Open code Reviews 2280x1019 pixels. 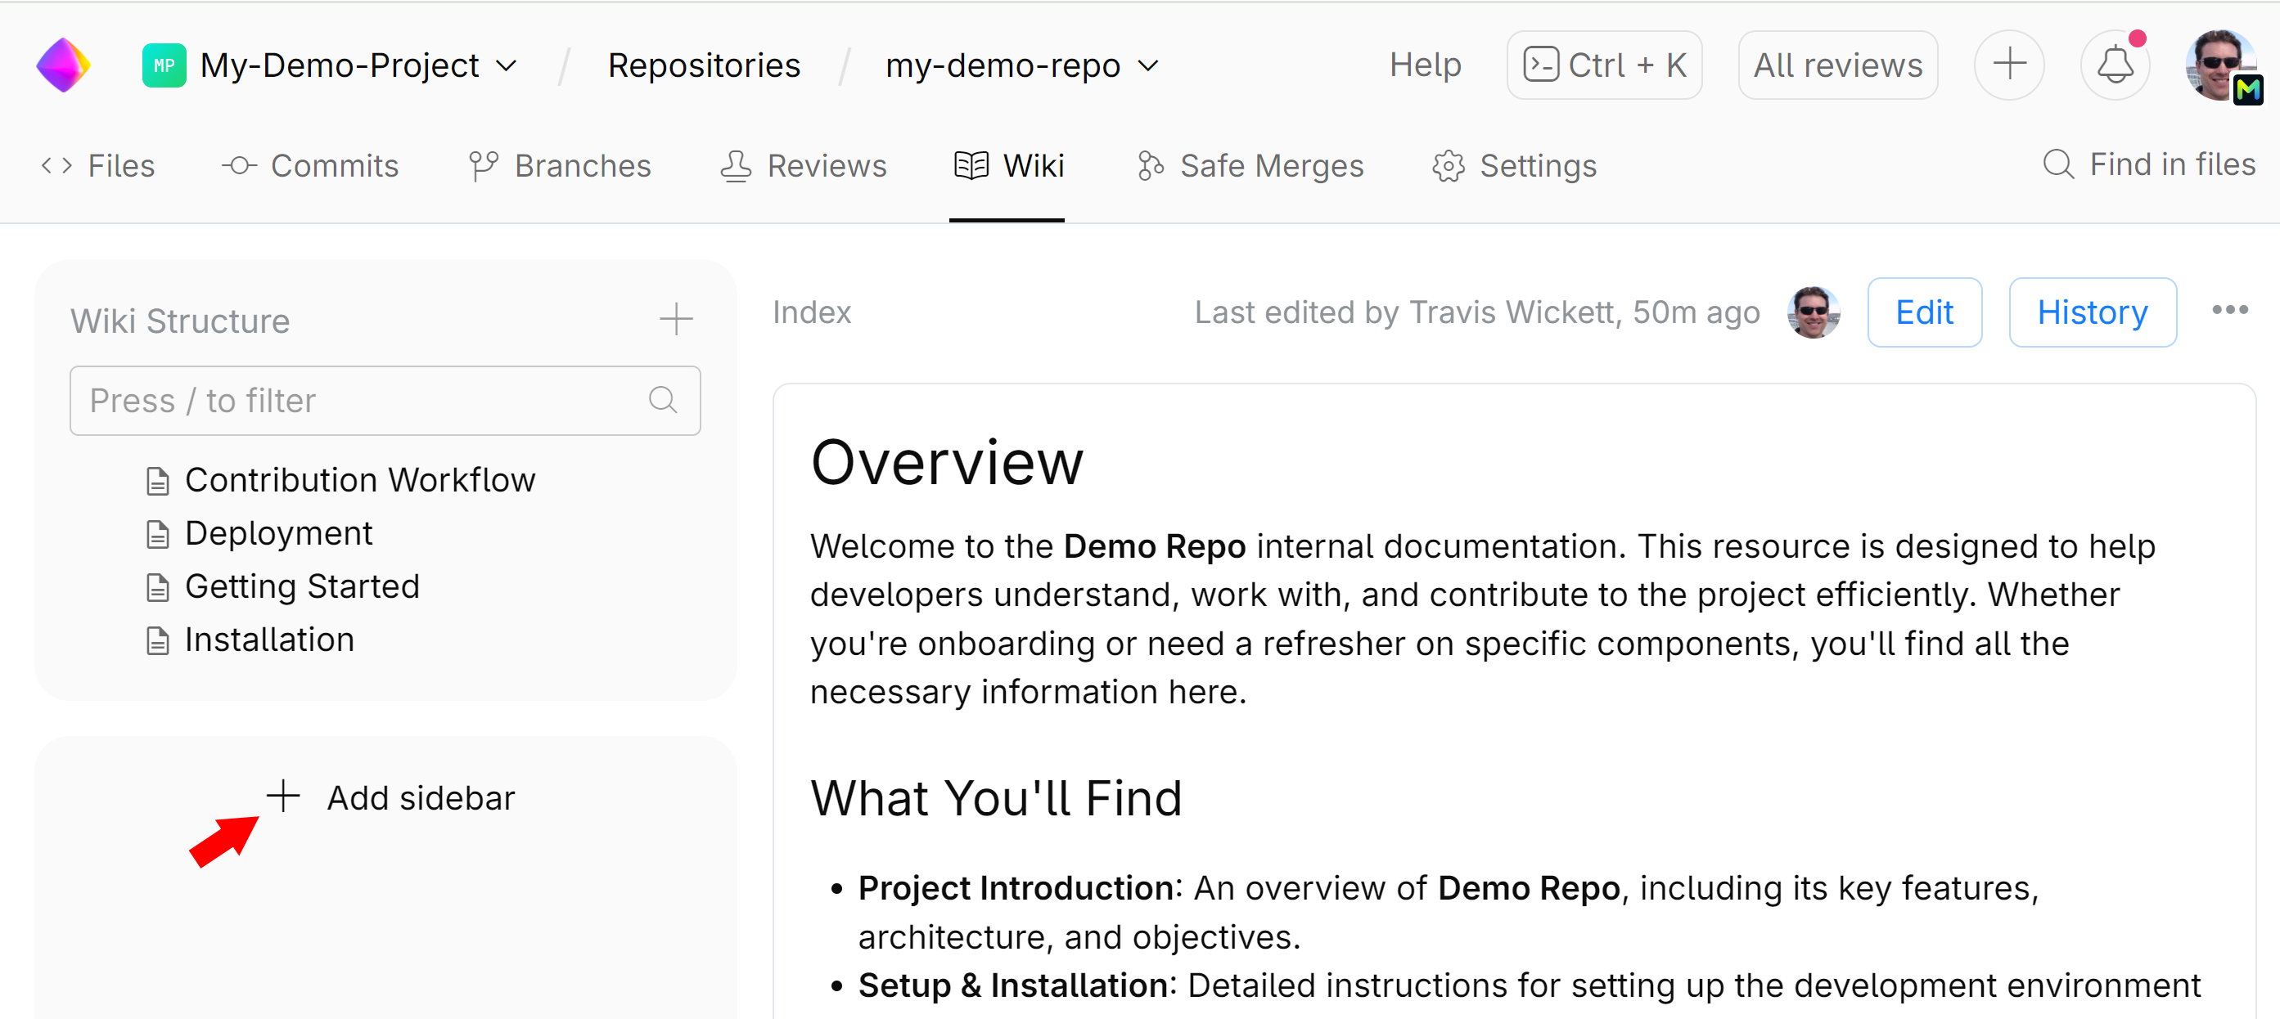click(801, 165)
